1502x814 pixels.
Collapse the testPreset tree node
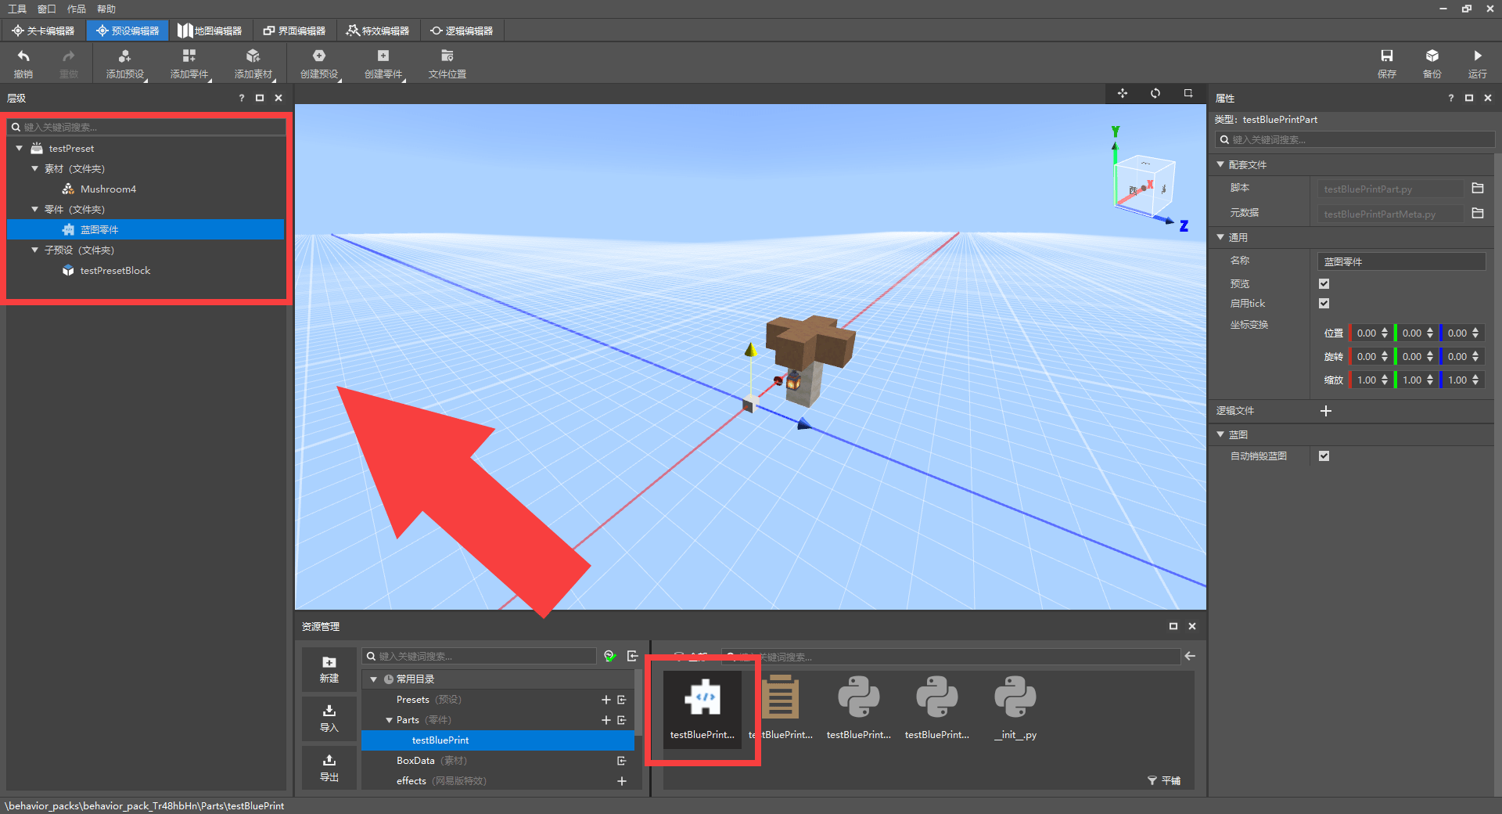(x=20, y=148)
